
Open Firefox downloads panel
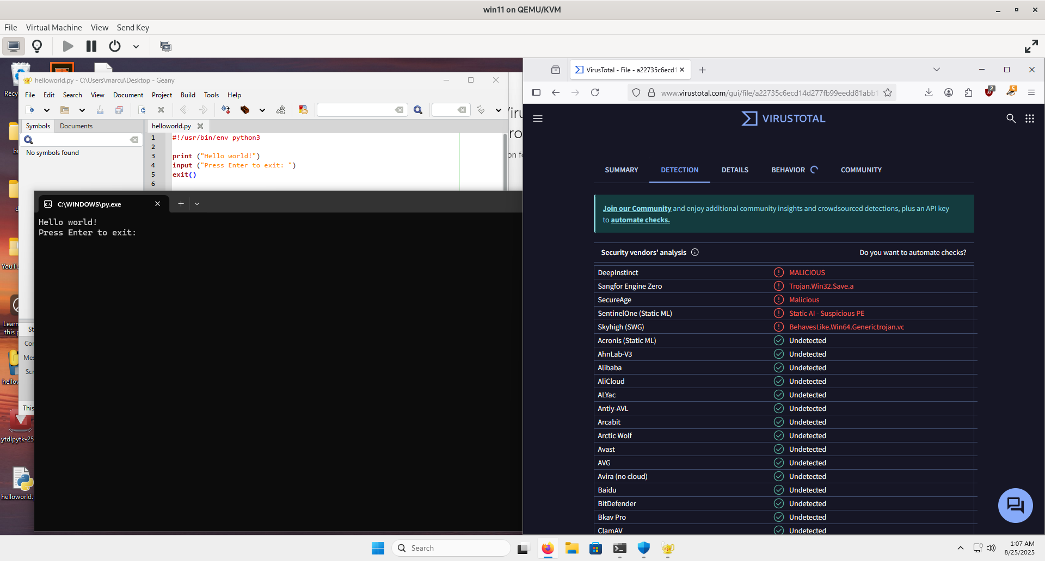point(929,92)
